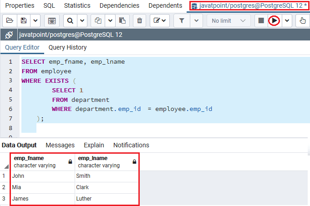The width and height of the screenshot is (310, 206).
Task: Expand the Save options dropdown arrow
Action: [x=36, y=20]
